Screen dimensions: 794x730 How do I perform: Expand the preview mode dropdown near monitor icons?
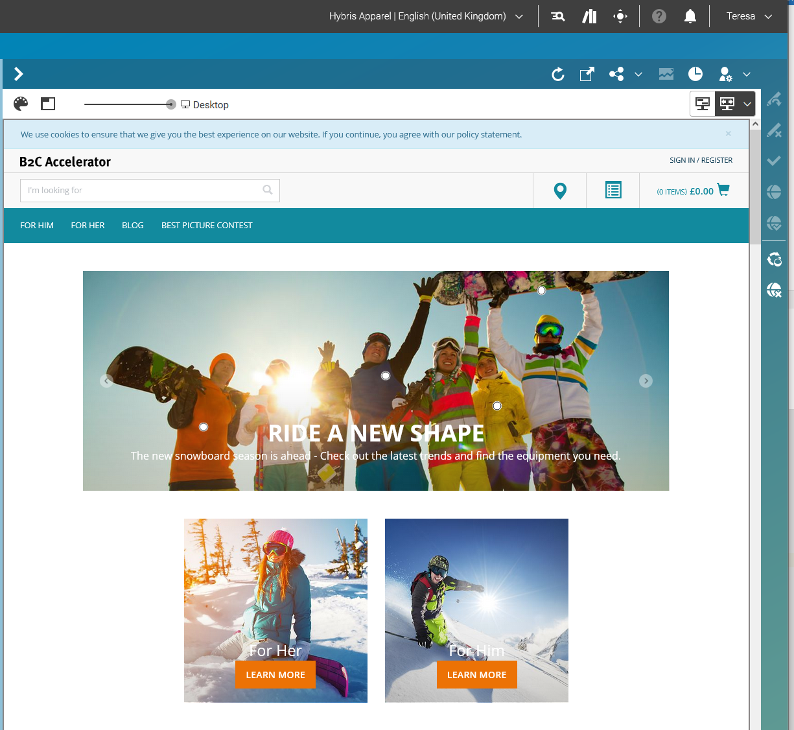(747, 104)
